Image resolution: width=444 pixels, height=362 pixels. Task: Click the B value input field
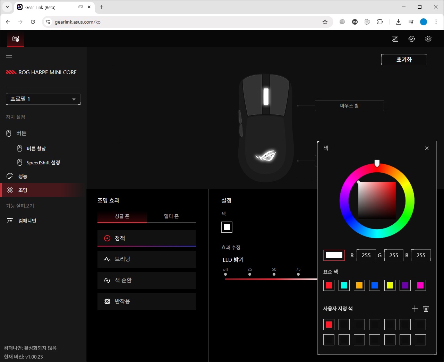(421, 255)
